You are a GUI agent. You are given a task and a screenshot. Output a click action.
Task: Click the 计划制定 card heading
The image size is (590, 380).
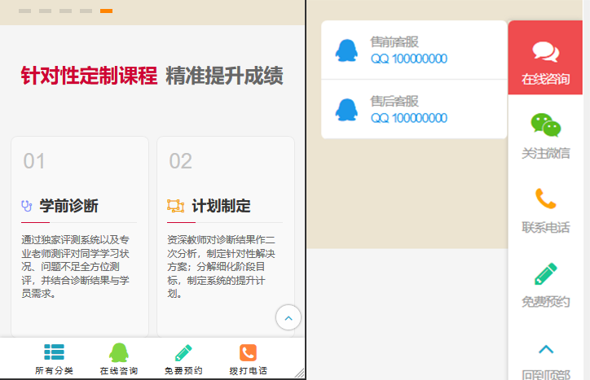tap(222, 206)
